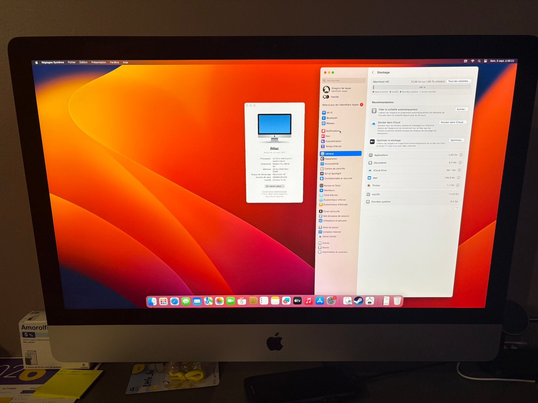Image resolution: width=538 pixels, height=403 pixels.
Task: Open Moniteurs settings in the sidebar
Action: 327,190
